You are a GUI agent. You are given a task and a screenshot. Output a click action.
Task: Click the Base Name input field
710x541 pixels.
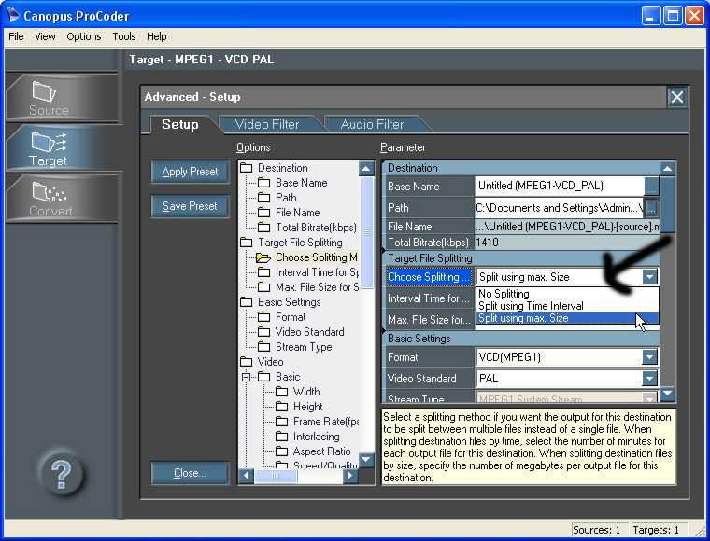[560, 186]
